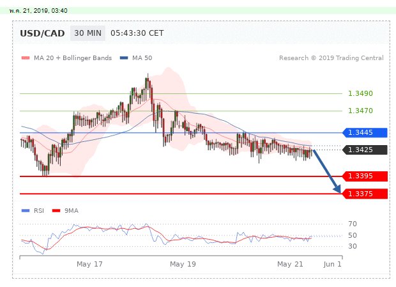Click the blue RSI legend swatch

(x=26, y=210)
